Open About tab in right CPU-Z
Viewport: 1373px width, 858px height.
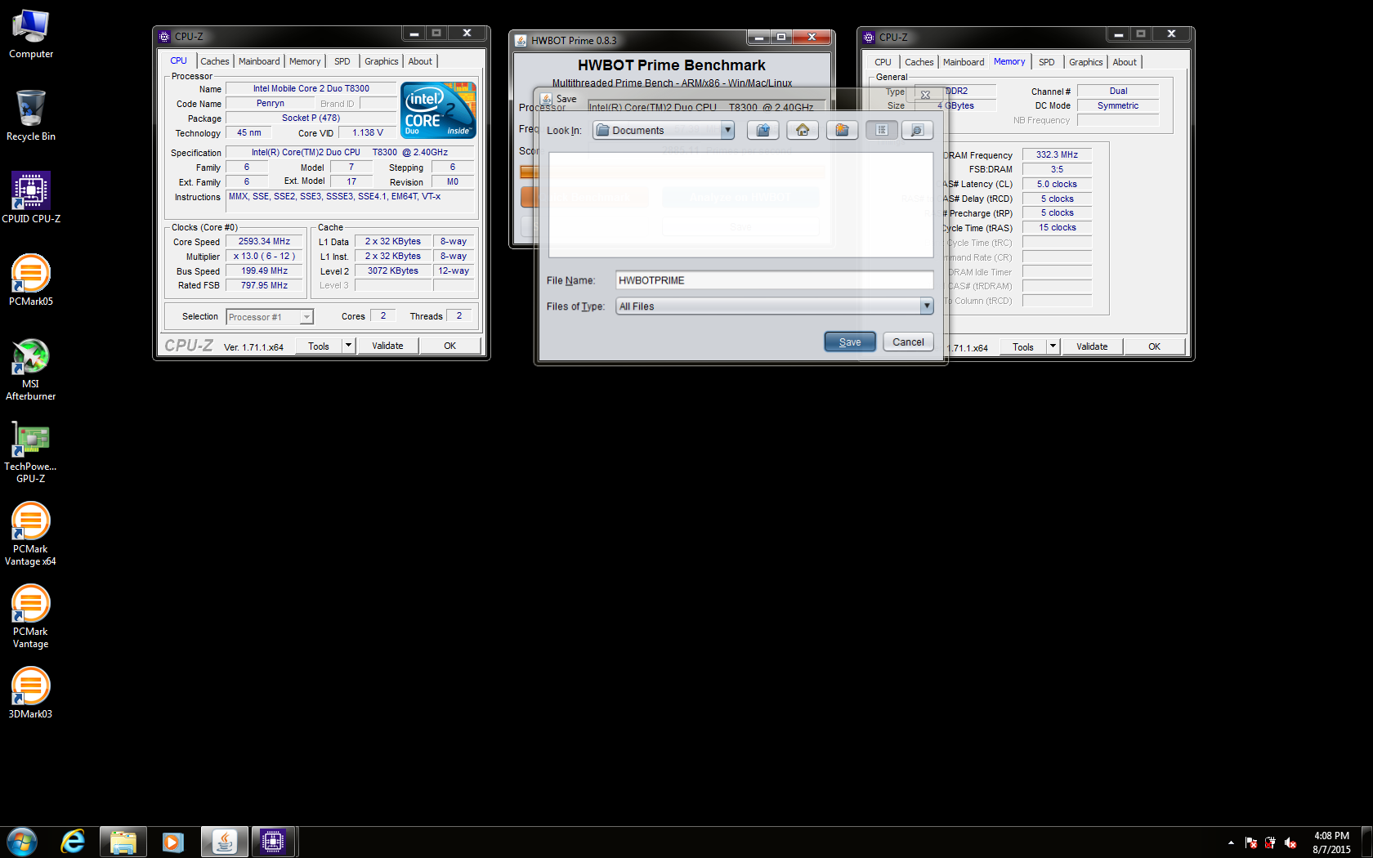(x=1125, y=62)
